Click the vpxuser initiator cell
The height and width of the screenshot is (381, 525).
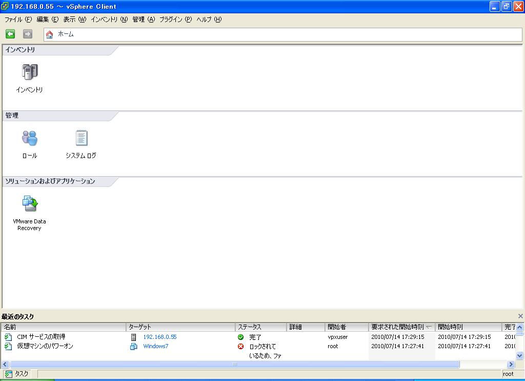(x=337, y=337)
